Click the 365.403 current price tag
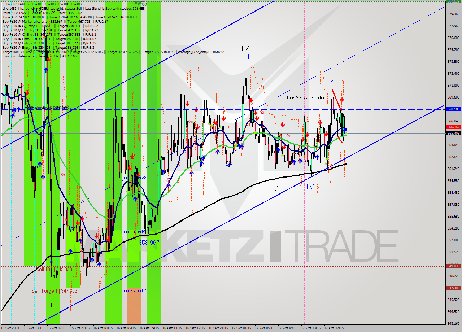Viewport: 462px width, 332px height. tap(453, 133)
